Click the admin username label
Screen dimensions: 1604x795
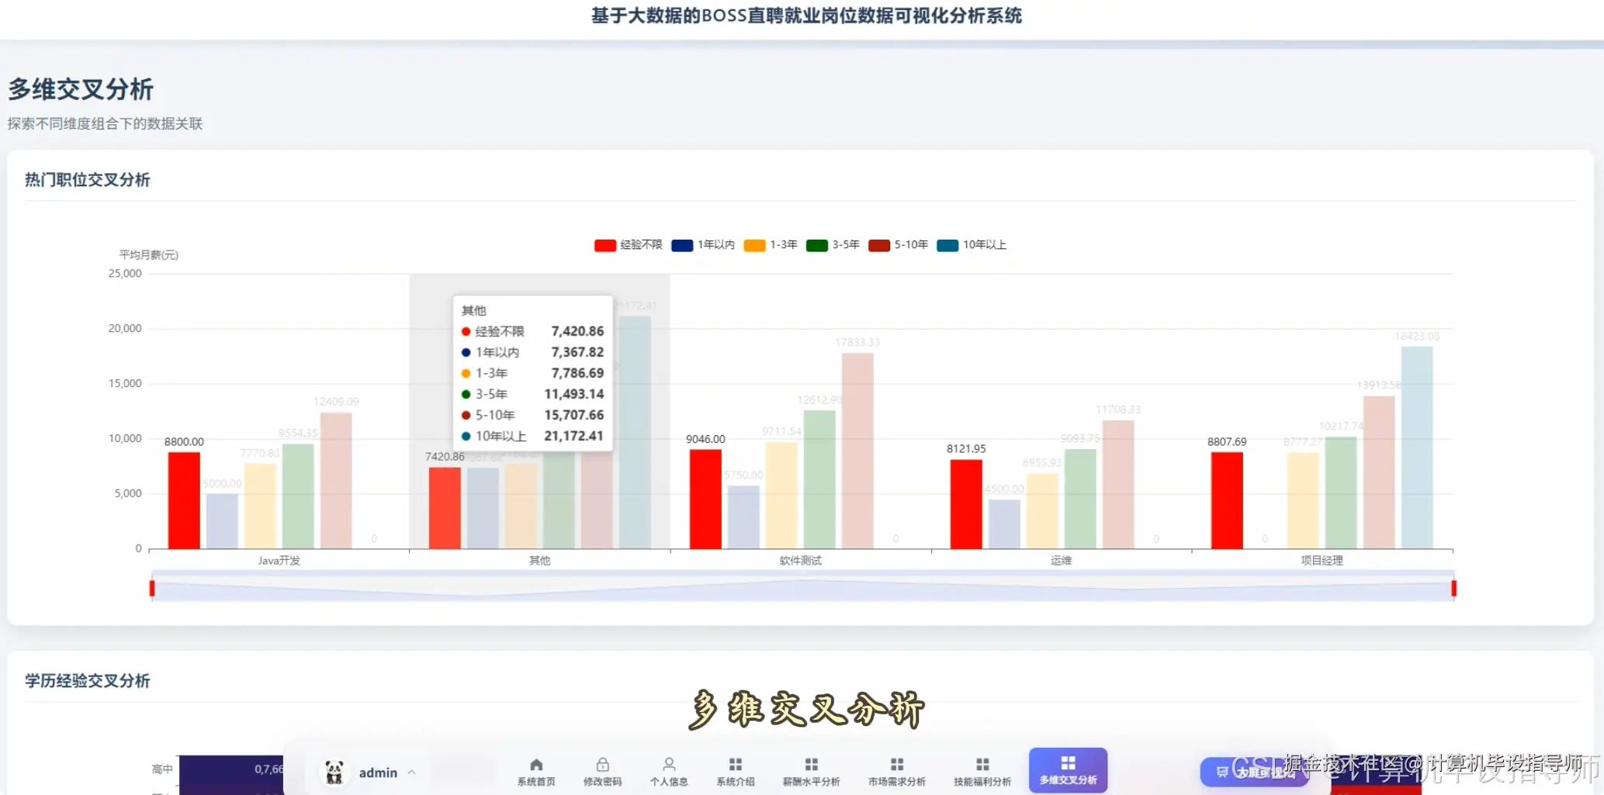coord(378,773)
